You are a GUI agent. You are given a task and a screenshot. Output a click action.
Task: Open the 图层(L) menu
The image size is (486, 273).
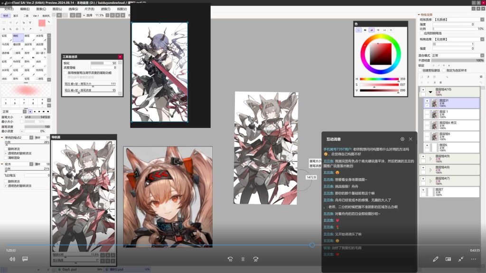point(57,9)
